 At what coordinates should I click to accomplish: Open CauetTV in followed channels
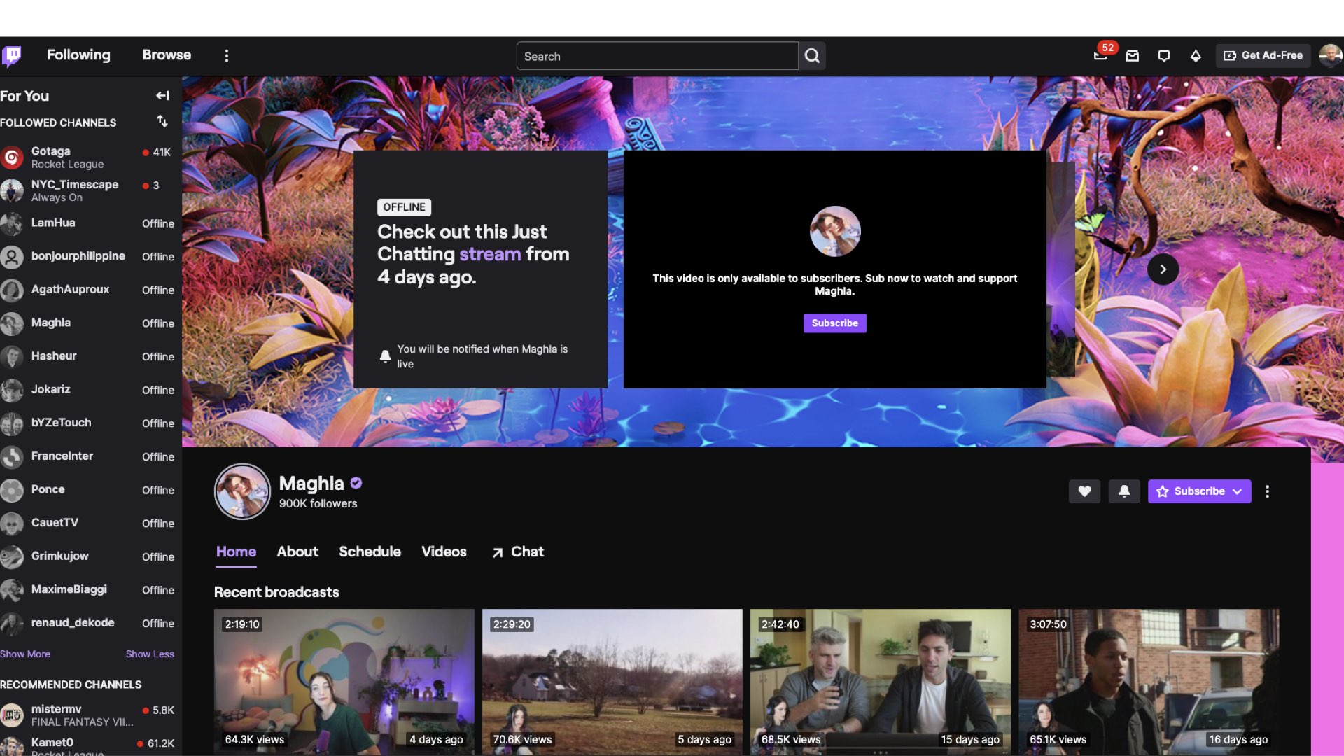(x=87, y=523)
